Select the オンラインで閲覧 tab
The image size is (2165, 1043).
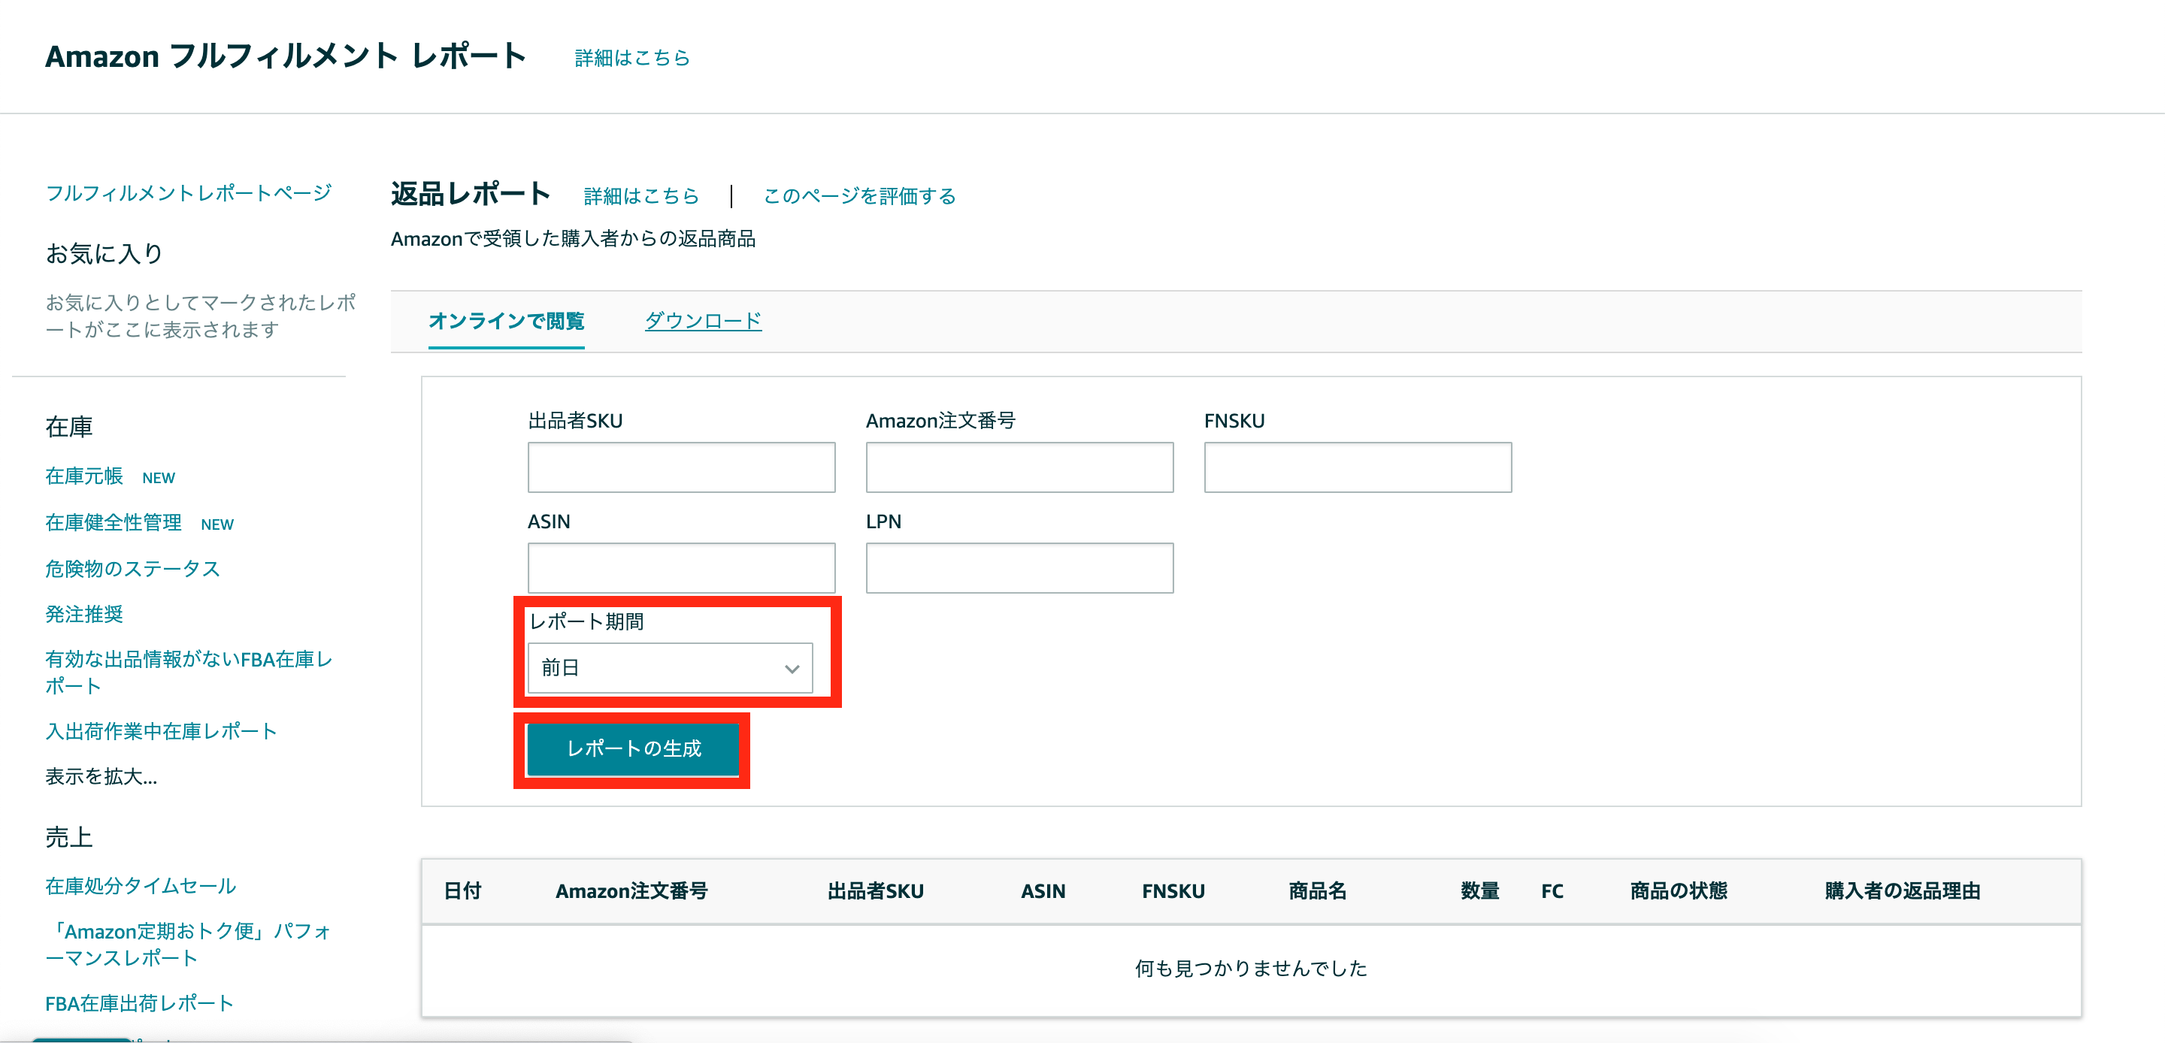point(506,320)
